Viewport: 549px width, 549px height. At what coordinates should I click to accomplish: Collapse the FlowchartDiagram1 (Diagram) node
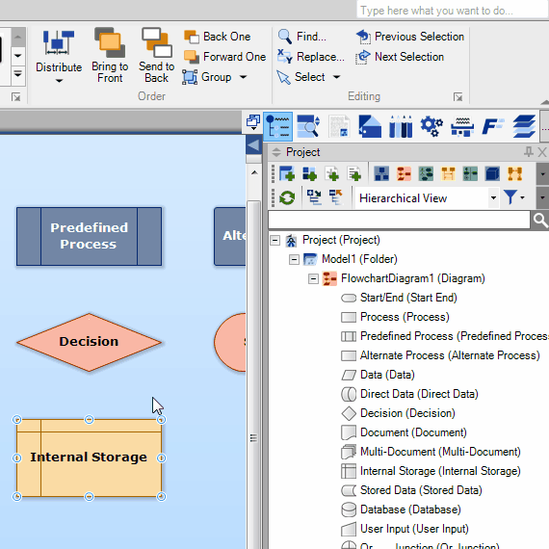click(x=313, y=279)
